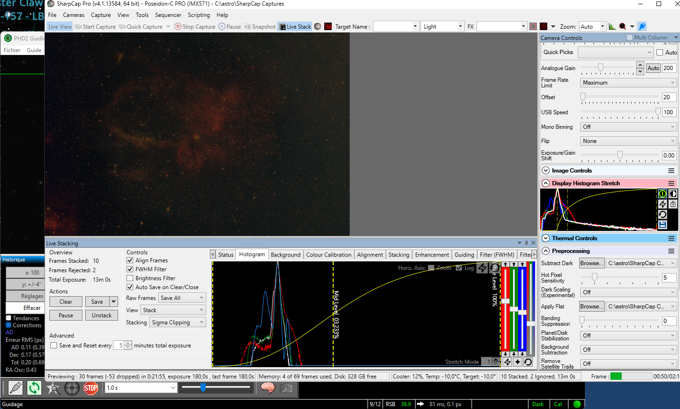This screenshot has height=409, width=680.
Task: Open the Scripting menu
Action: 199,15
